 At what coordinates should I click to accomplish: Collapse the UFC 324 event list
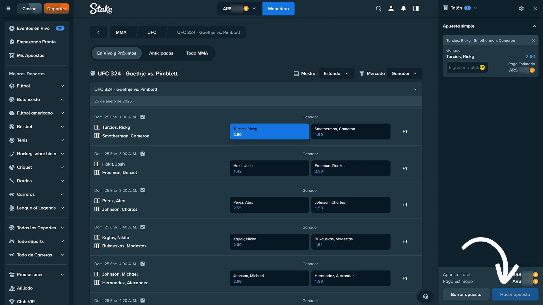415,89
